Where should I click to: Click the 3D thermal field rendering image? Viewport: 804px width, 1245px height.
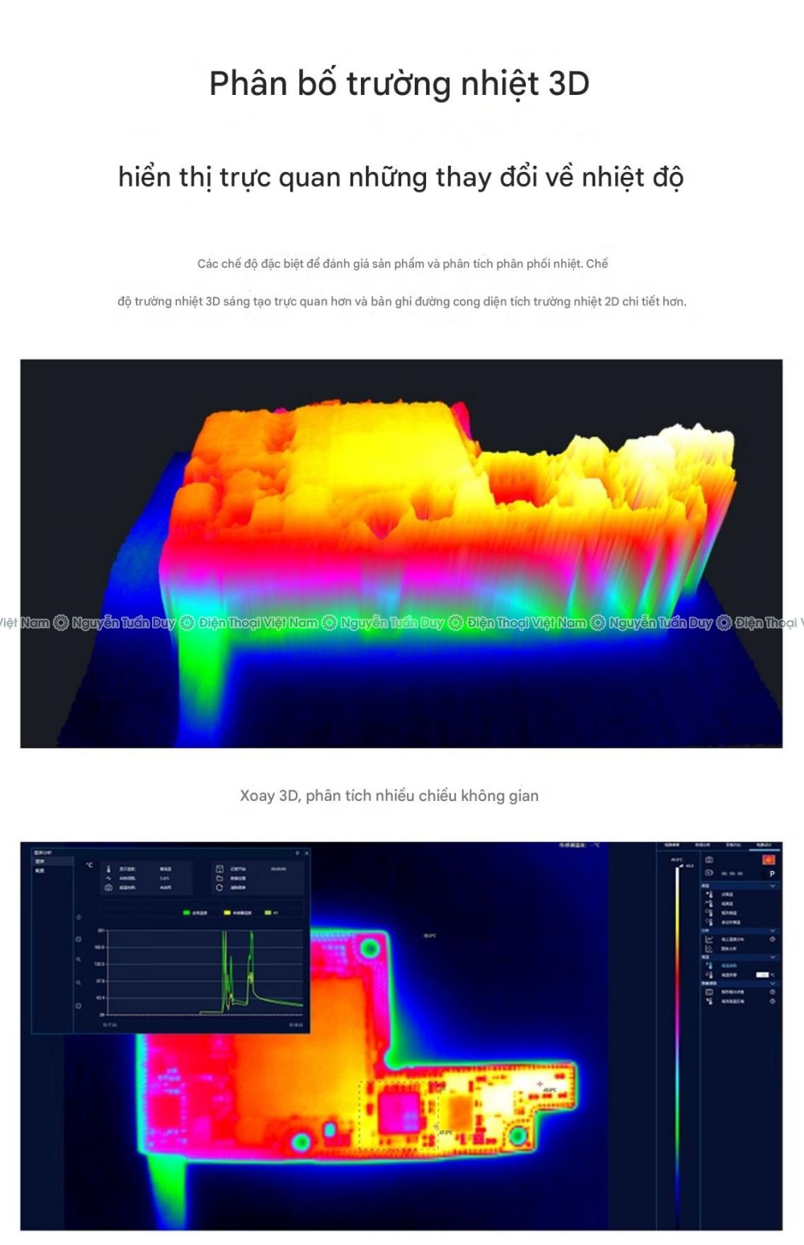click(x=401, y=553)
